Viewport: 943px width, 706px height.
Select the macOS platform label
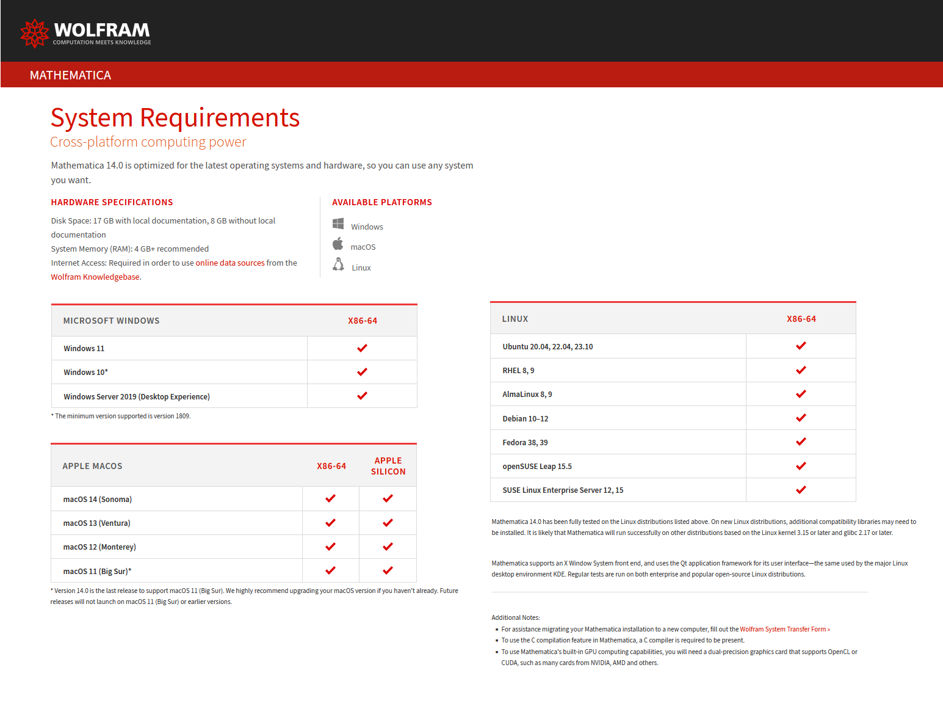coord(363,247)
